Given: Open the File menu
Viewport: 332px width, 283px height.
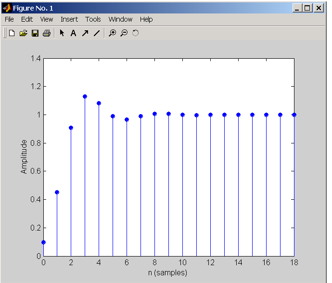Looking at the screenshot, I should (x=9, y=19).
